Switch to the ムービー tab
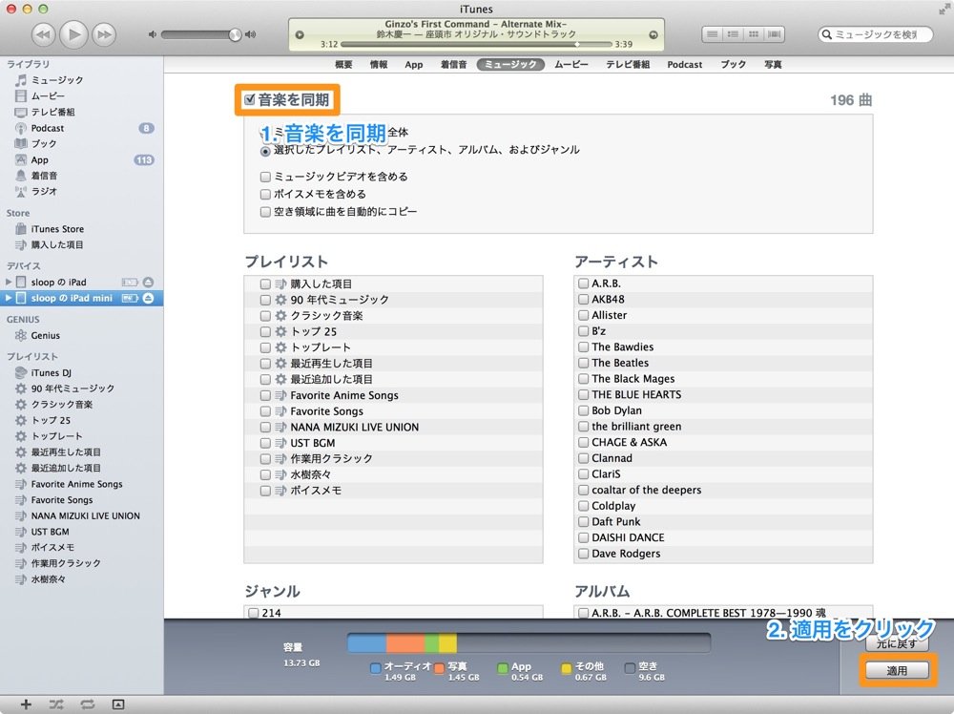The width and height of the screenshot is (954, 714). (571, 65)
